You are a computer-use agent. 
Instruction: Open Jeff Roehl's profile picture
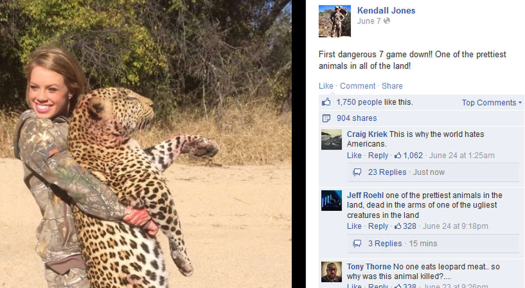(331, 200)
